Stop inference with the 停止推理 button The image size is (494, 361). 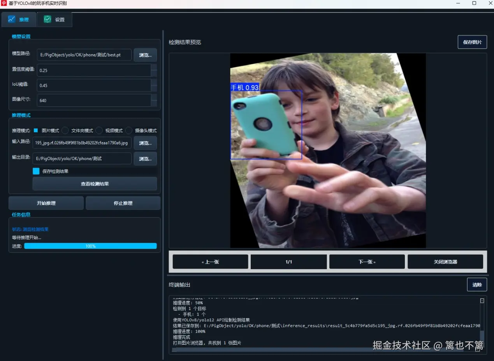(x=123, y=203)
